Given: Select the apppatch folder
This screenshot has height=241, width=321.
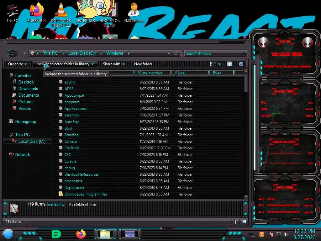Looking at the screenshot, I should coord(72,102).
